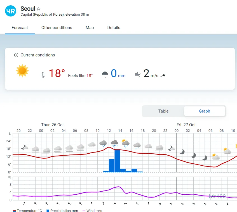This screenshot has height=212, width=237.
Task: Click the tallest precipitation bar at hour 14
Action: click(117, 161)
